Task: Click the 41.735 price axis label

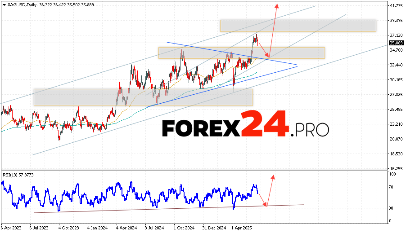Action: [396, 6]
